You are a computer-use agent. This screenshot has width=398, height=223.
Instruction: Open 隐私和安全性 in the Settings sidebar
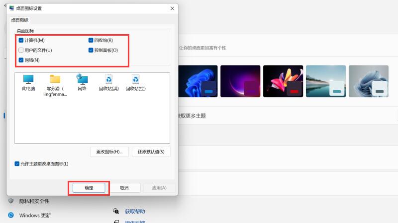[x=34, y=201]
